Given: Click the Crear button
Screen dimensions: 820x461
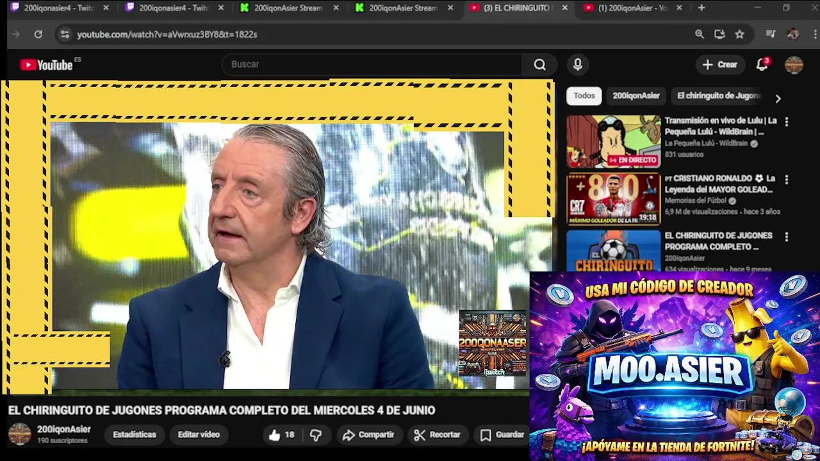Looking at the screenshot, I should click(x=720, y=65).
